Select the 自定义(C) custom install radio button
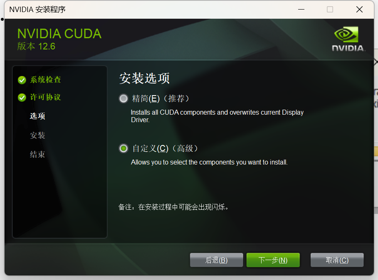The height and width of the screenshot is (280, 378). (124, 148)
